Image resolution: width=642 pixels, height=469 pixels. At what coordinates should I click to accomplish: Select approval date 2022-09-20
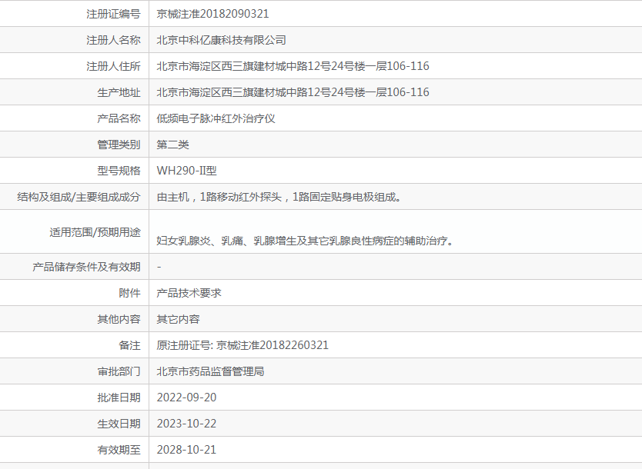pos(186,397)
